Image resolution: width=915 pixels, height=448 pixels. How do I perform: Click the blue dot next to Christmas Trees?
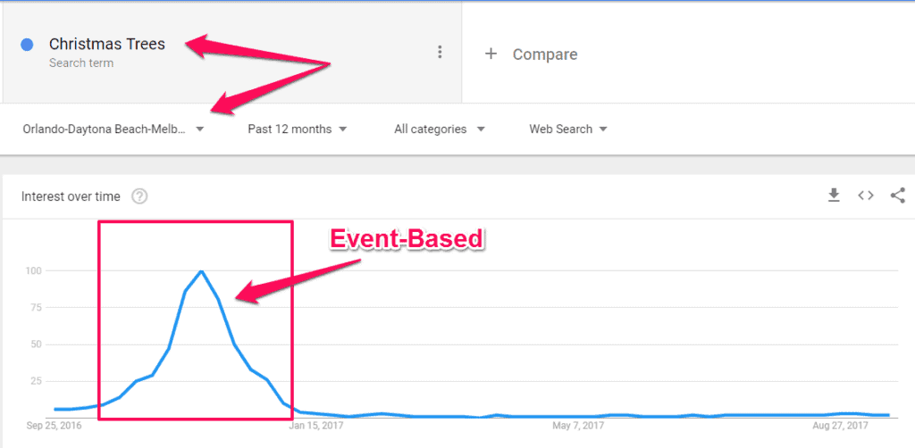click(x=27, y=45)
